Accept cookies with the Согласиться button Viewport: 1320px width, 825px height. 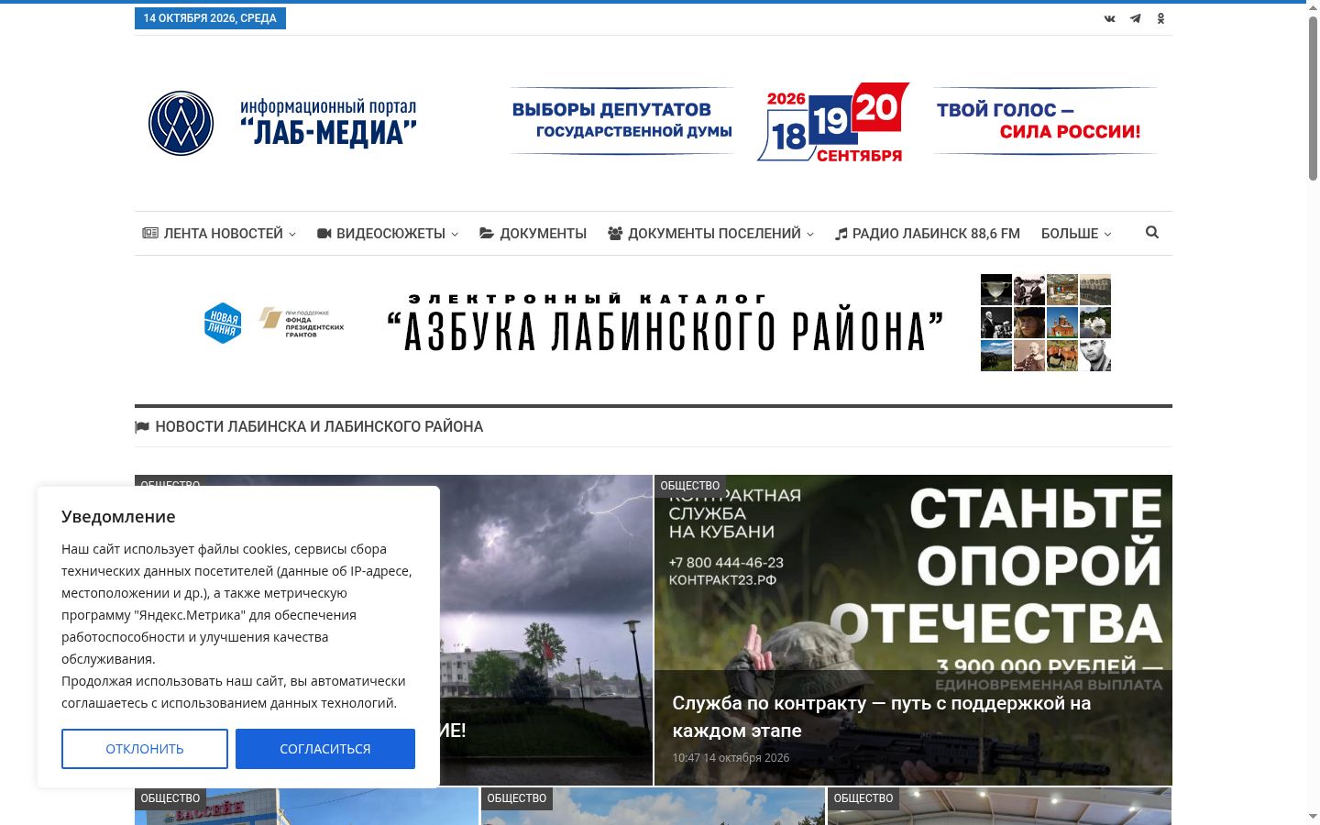(325, 749)
